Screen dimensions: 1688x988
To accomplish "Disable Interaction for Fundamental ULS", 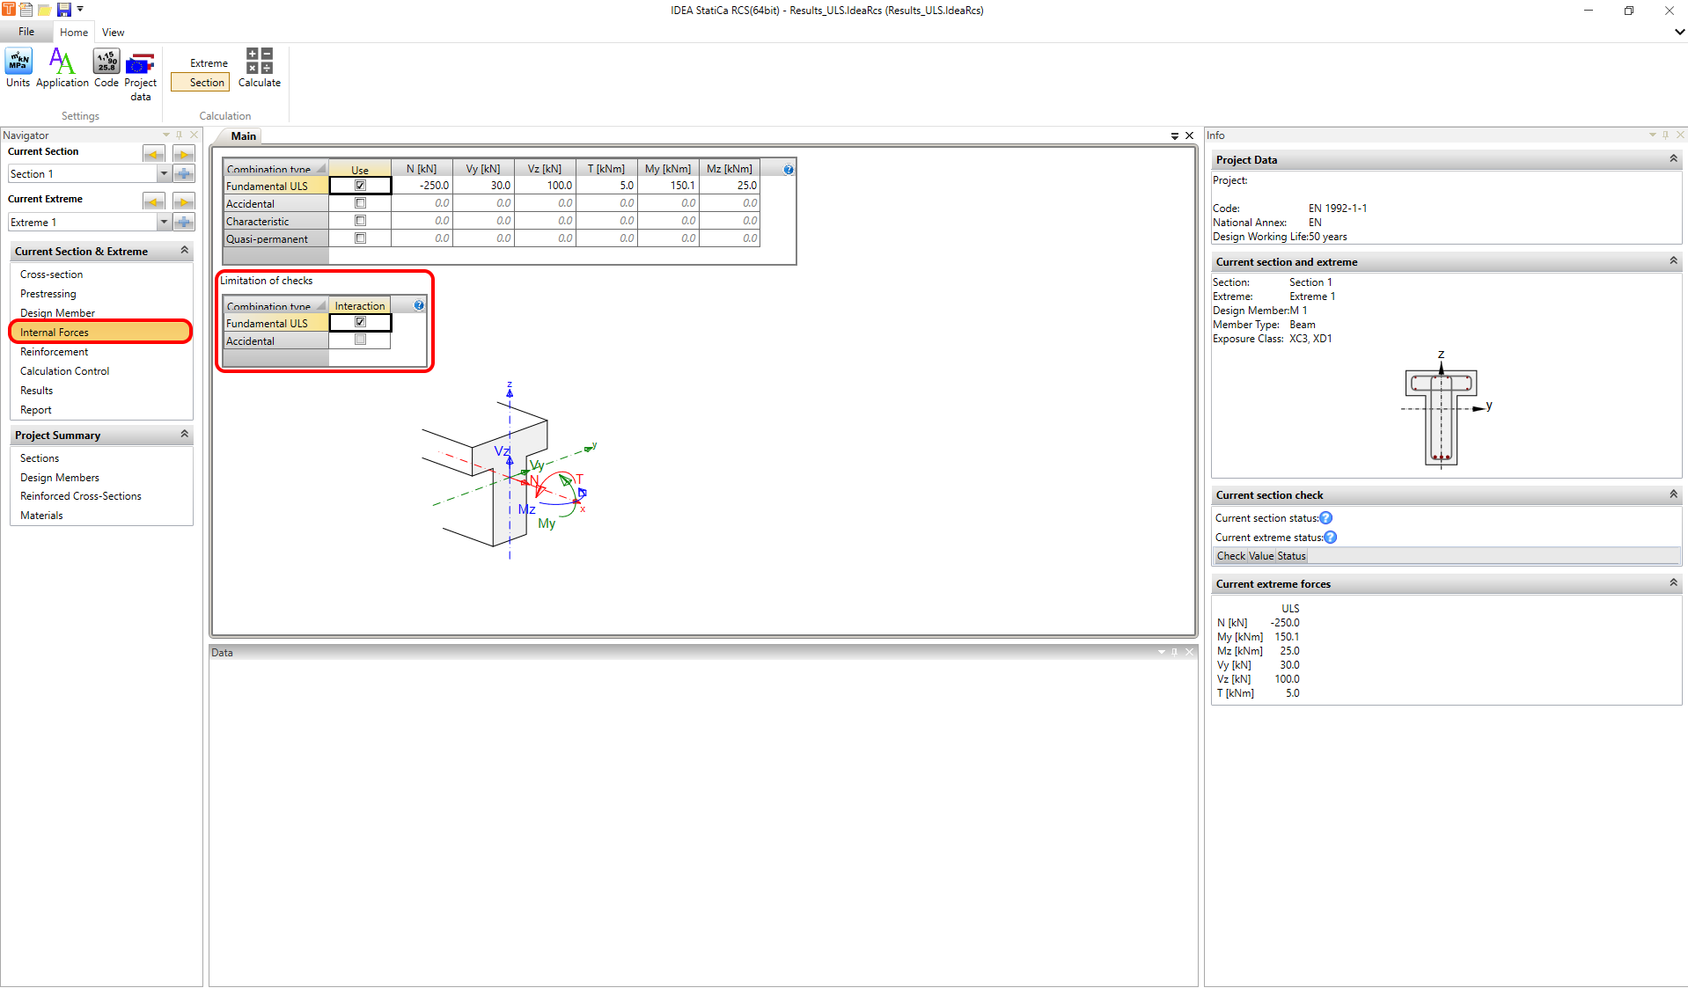I will point(360,322).
